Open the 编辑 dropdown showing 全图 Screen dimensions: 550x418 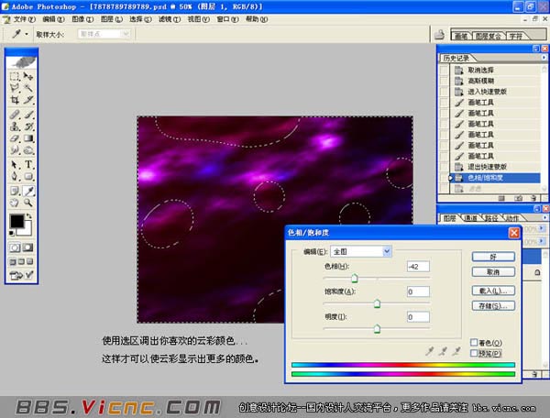click(x=361, y=251)
